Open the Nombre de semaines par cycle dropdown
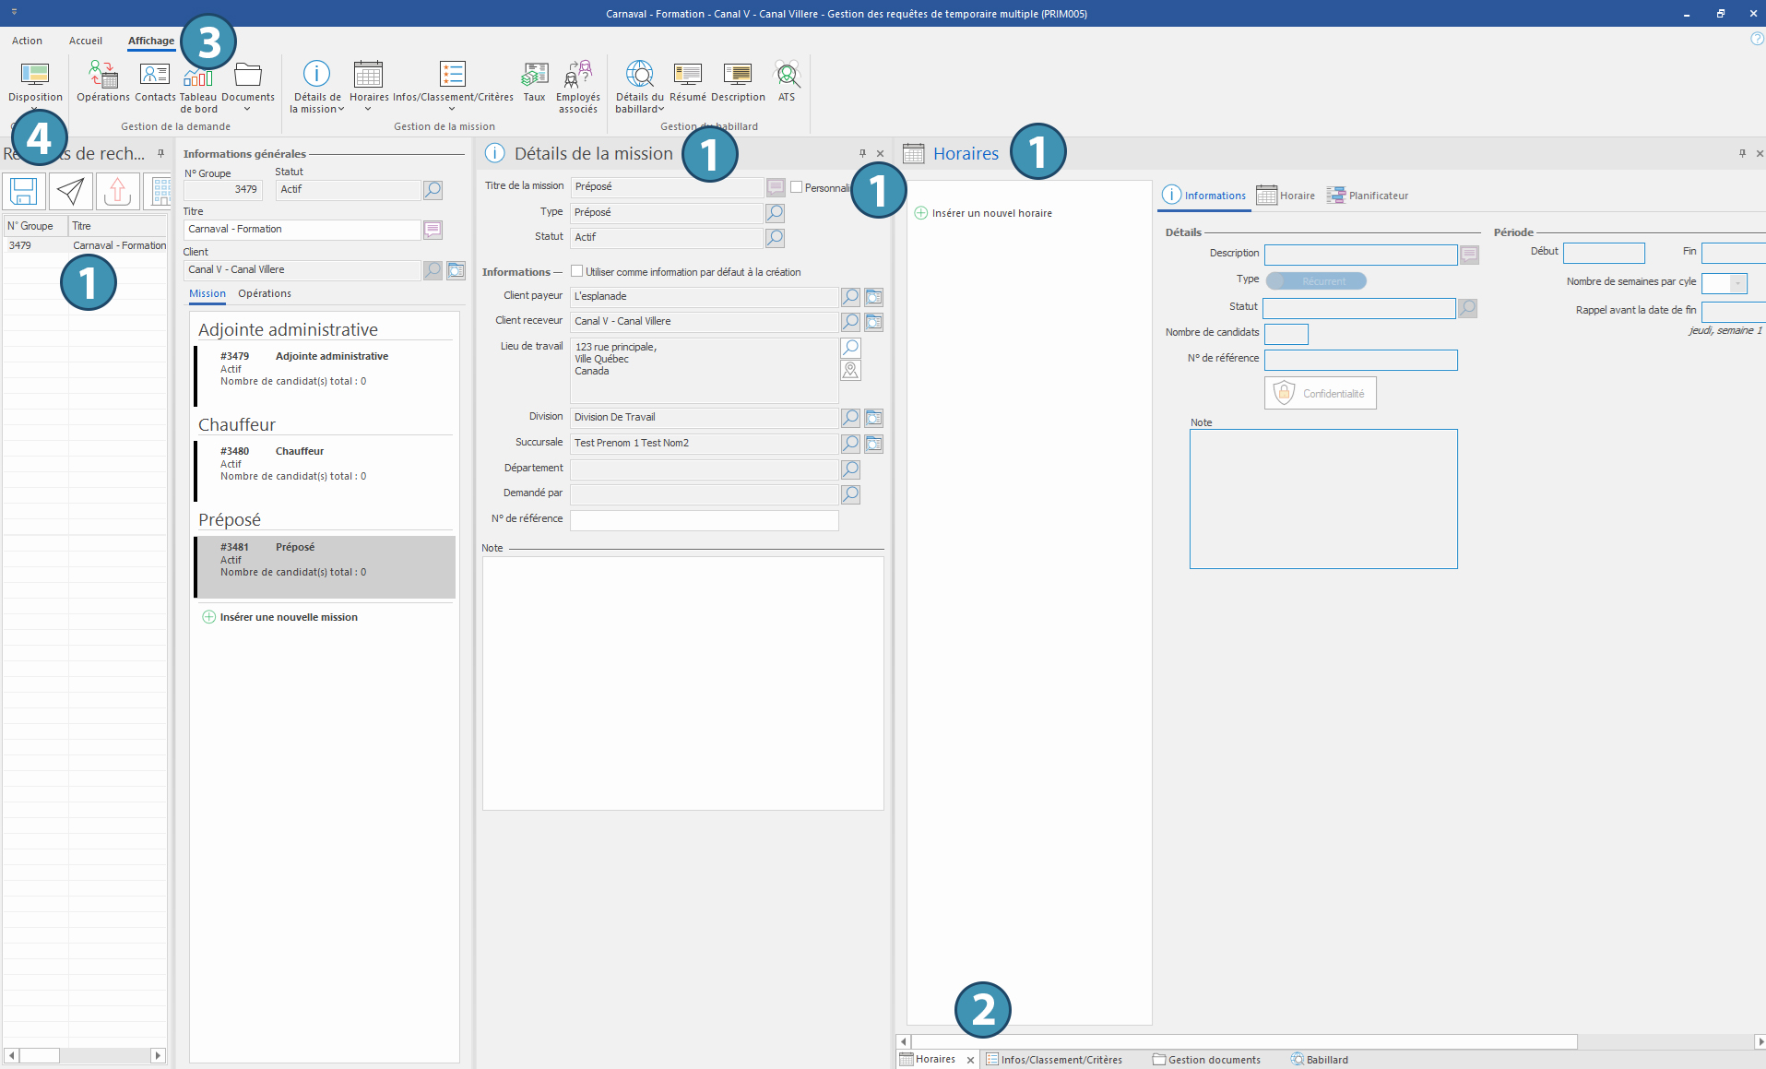This screenshot has height=1069, width=1766. 1737,284
